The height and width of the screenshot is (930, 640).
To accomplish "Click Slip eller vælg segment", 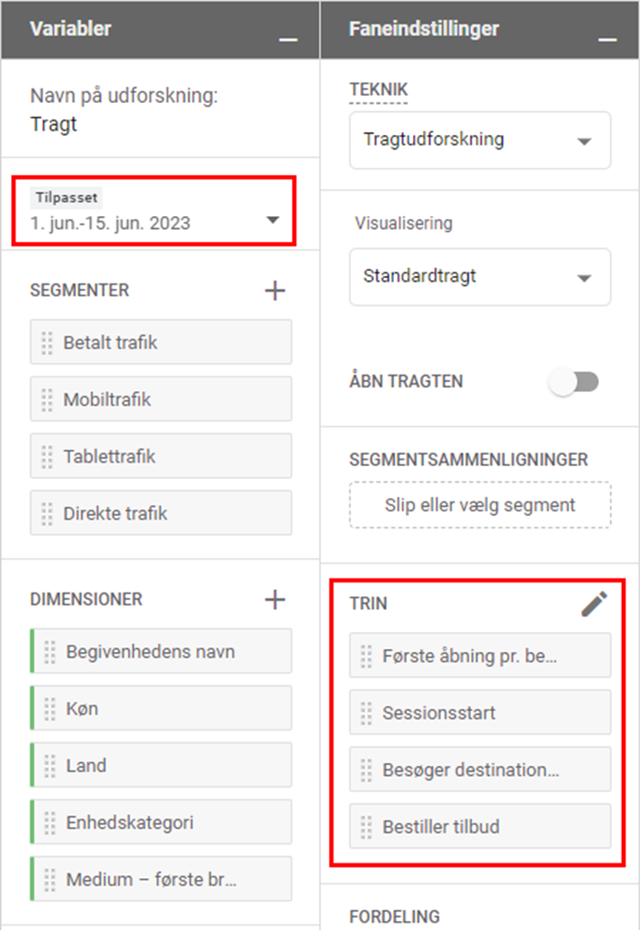I will click(480, 504).
